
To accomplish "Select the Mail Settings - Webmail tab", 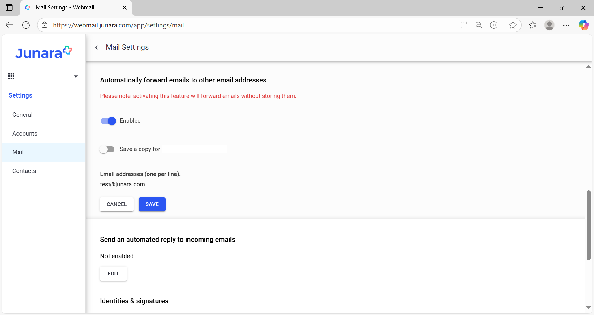I will (76, 8).
